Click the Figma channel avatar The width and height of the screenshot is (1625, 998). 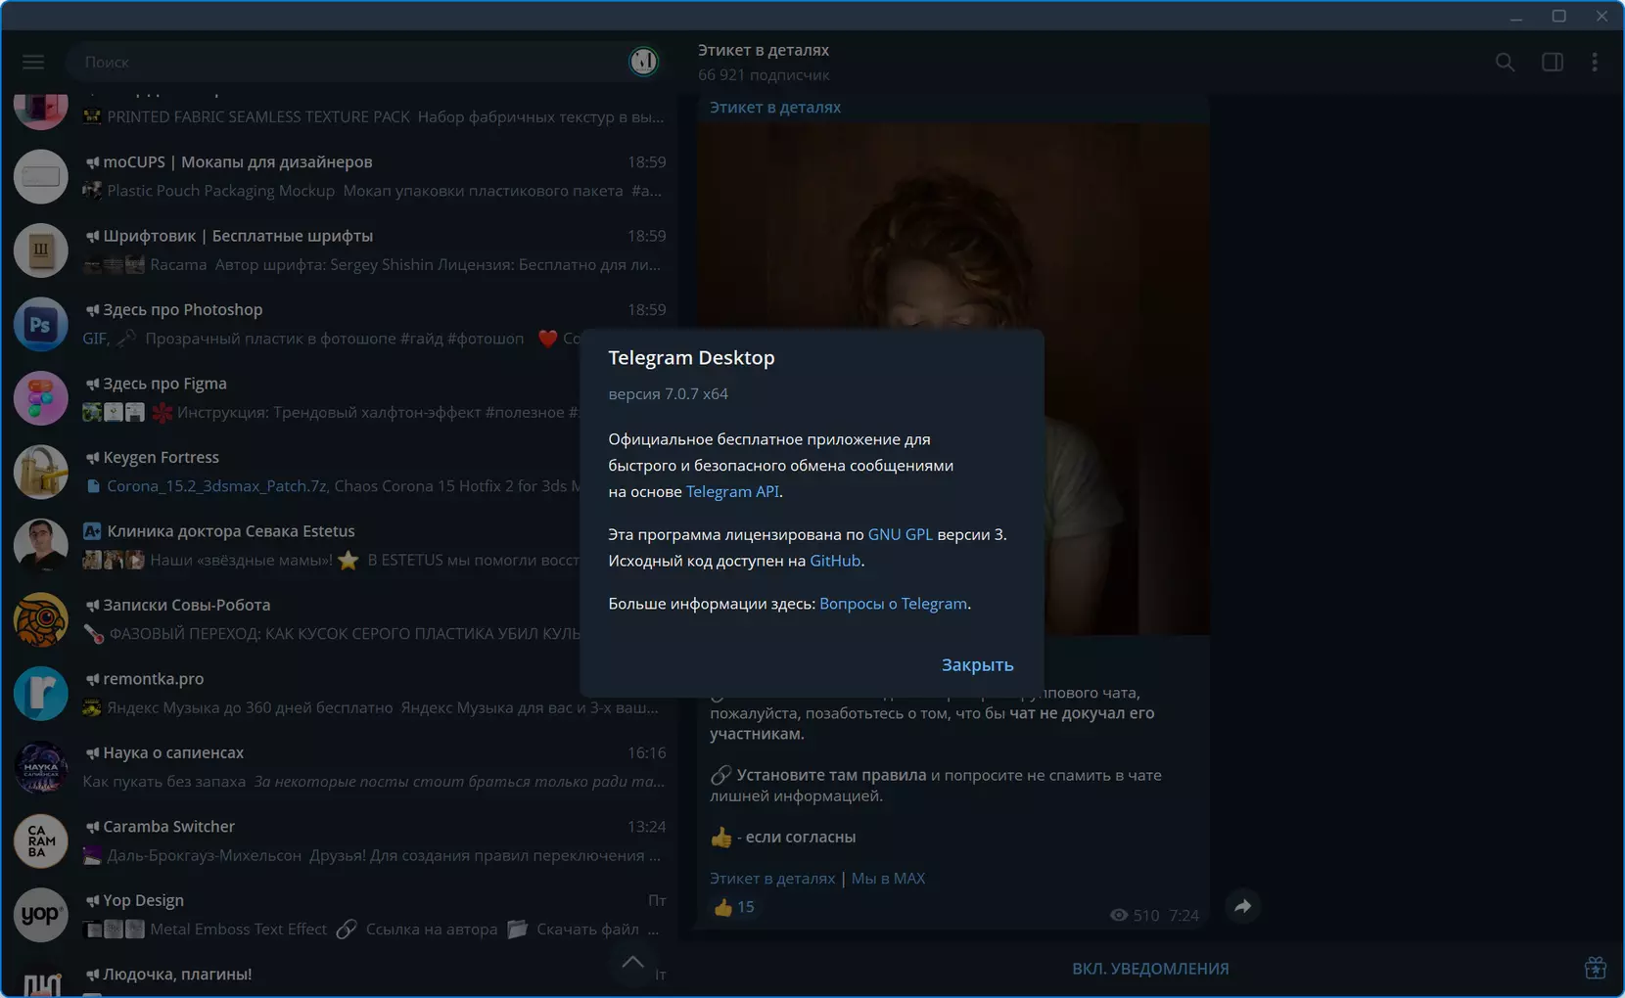pos(41,398)
